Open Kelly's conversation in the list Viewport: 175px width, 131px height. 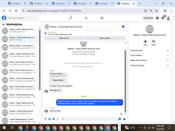point(19,71)
